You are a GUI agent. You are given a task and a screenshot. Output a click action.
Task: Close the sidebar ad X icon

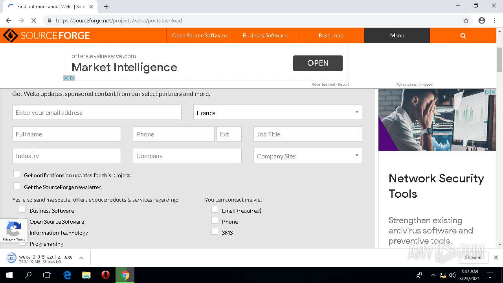click(x=494, y=92)
